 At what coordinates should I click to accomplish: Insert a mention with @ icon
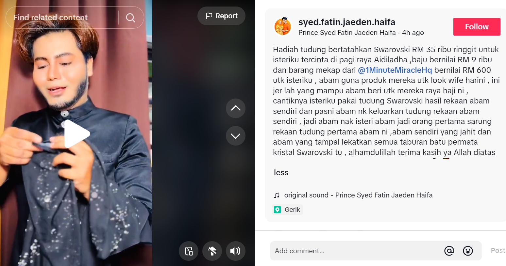(x=449, y=251)
